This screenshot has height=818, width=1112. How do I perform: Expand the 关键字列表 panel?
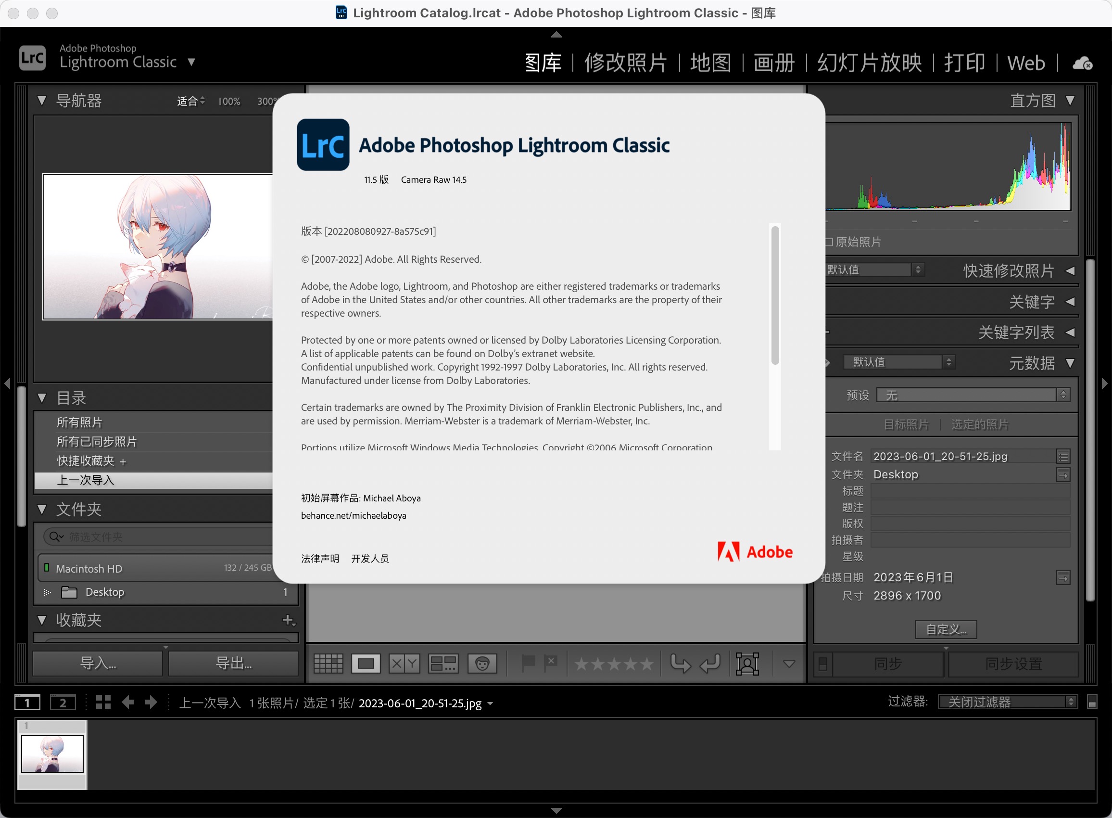1070,332
